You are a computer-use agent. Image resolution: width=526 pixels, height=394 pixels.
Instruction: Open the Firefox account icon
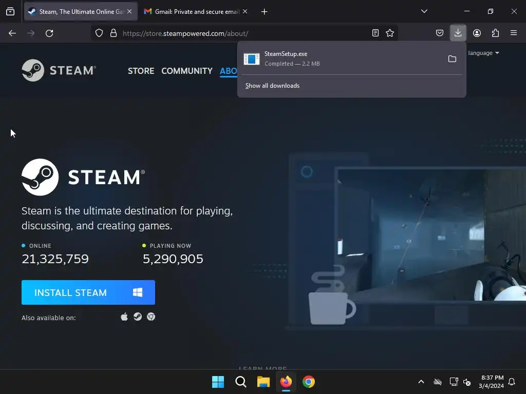coord(477,33)
